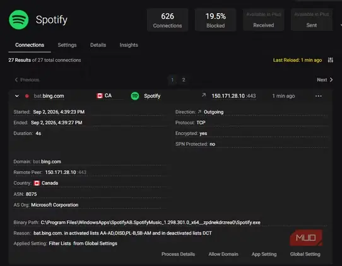
Task: Click Microsoft Corporation AS Org value
Action: pos(55,205)
